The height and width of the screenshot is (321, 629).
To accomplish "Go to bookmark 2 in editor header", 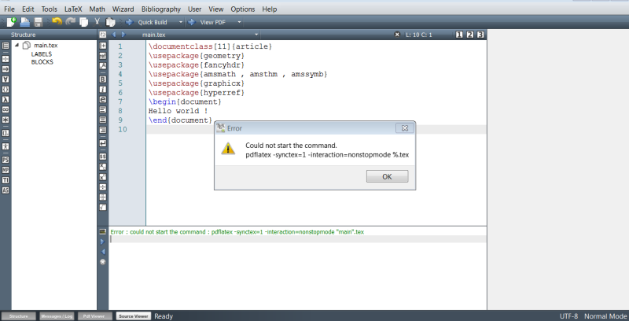I will (469, 35).
